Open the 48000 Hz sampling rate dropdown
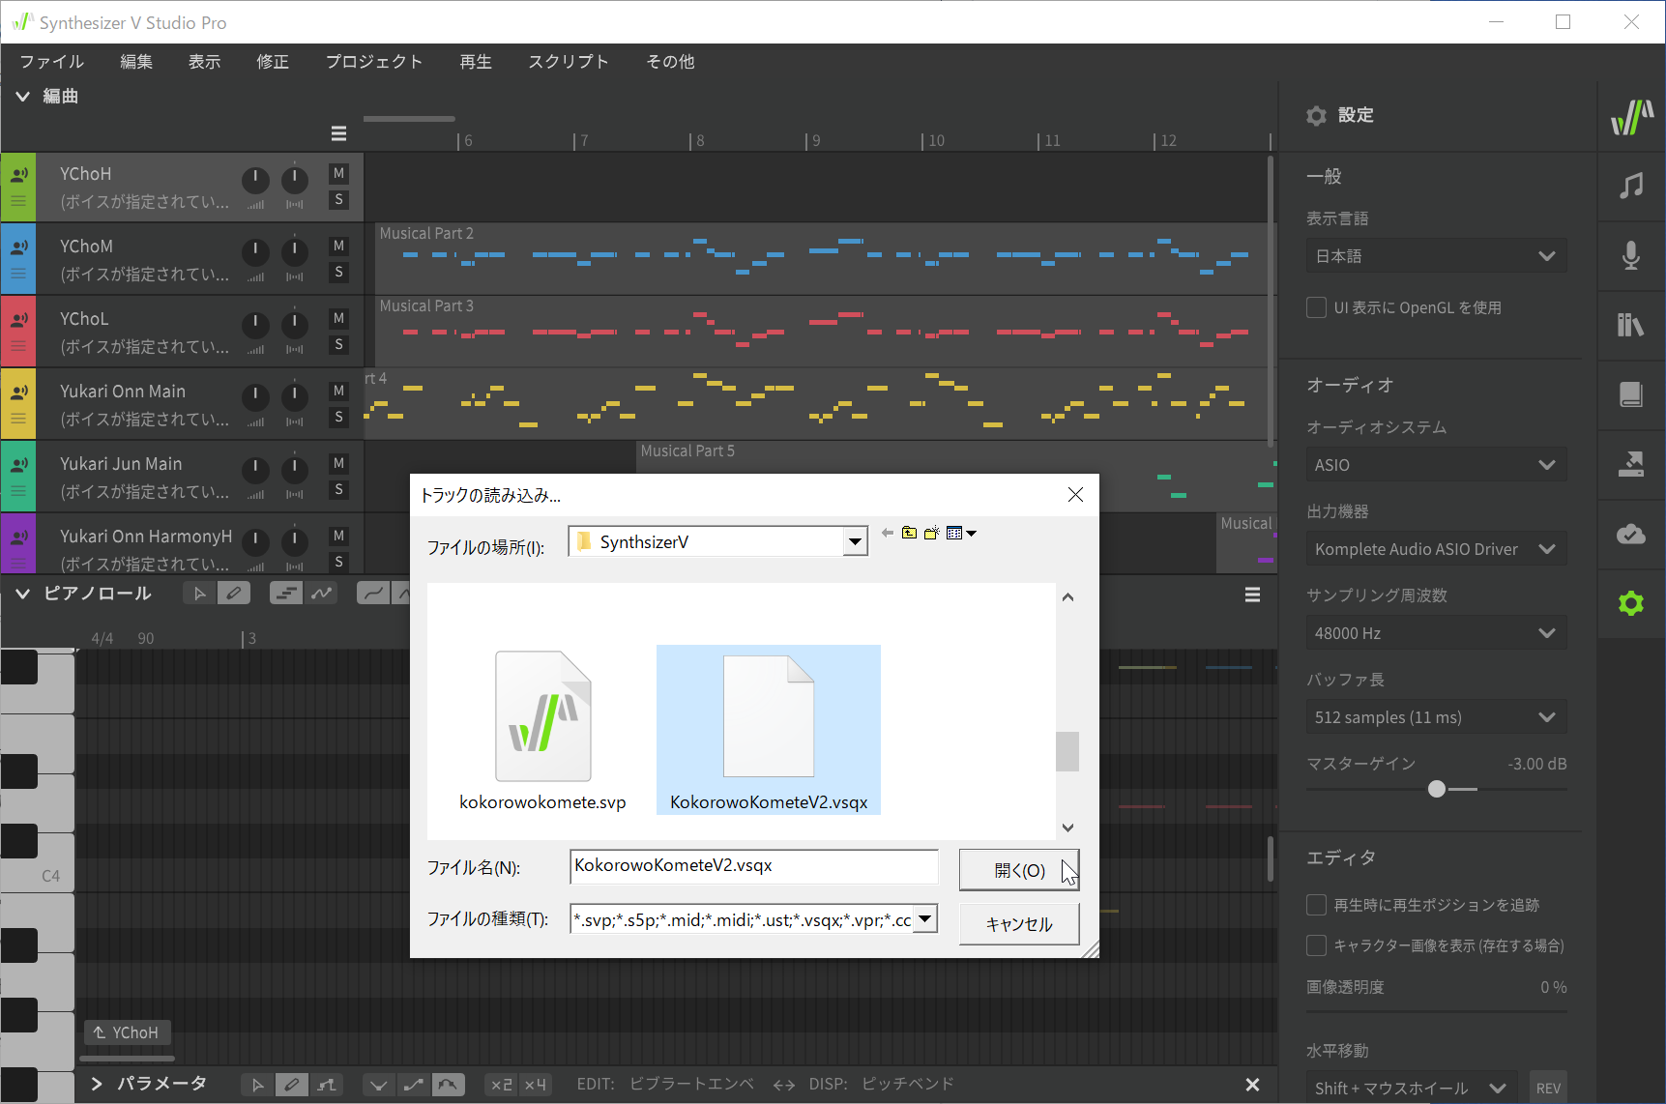Image resolution: width=1666 pixels, height=1104 pixels. (1436, 633)
